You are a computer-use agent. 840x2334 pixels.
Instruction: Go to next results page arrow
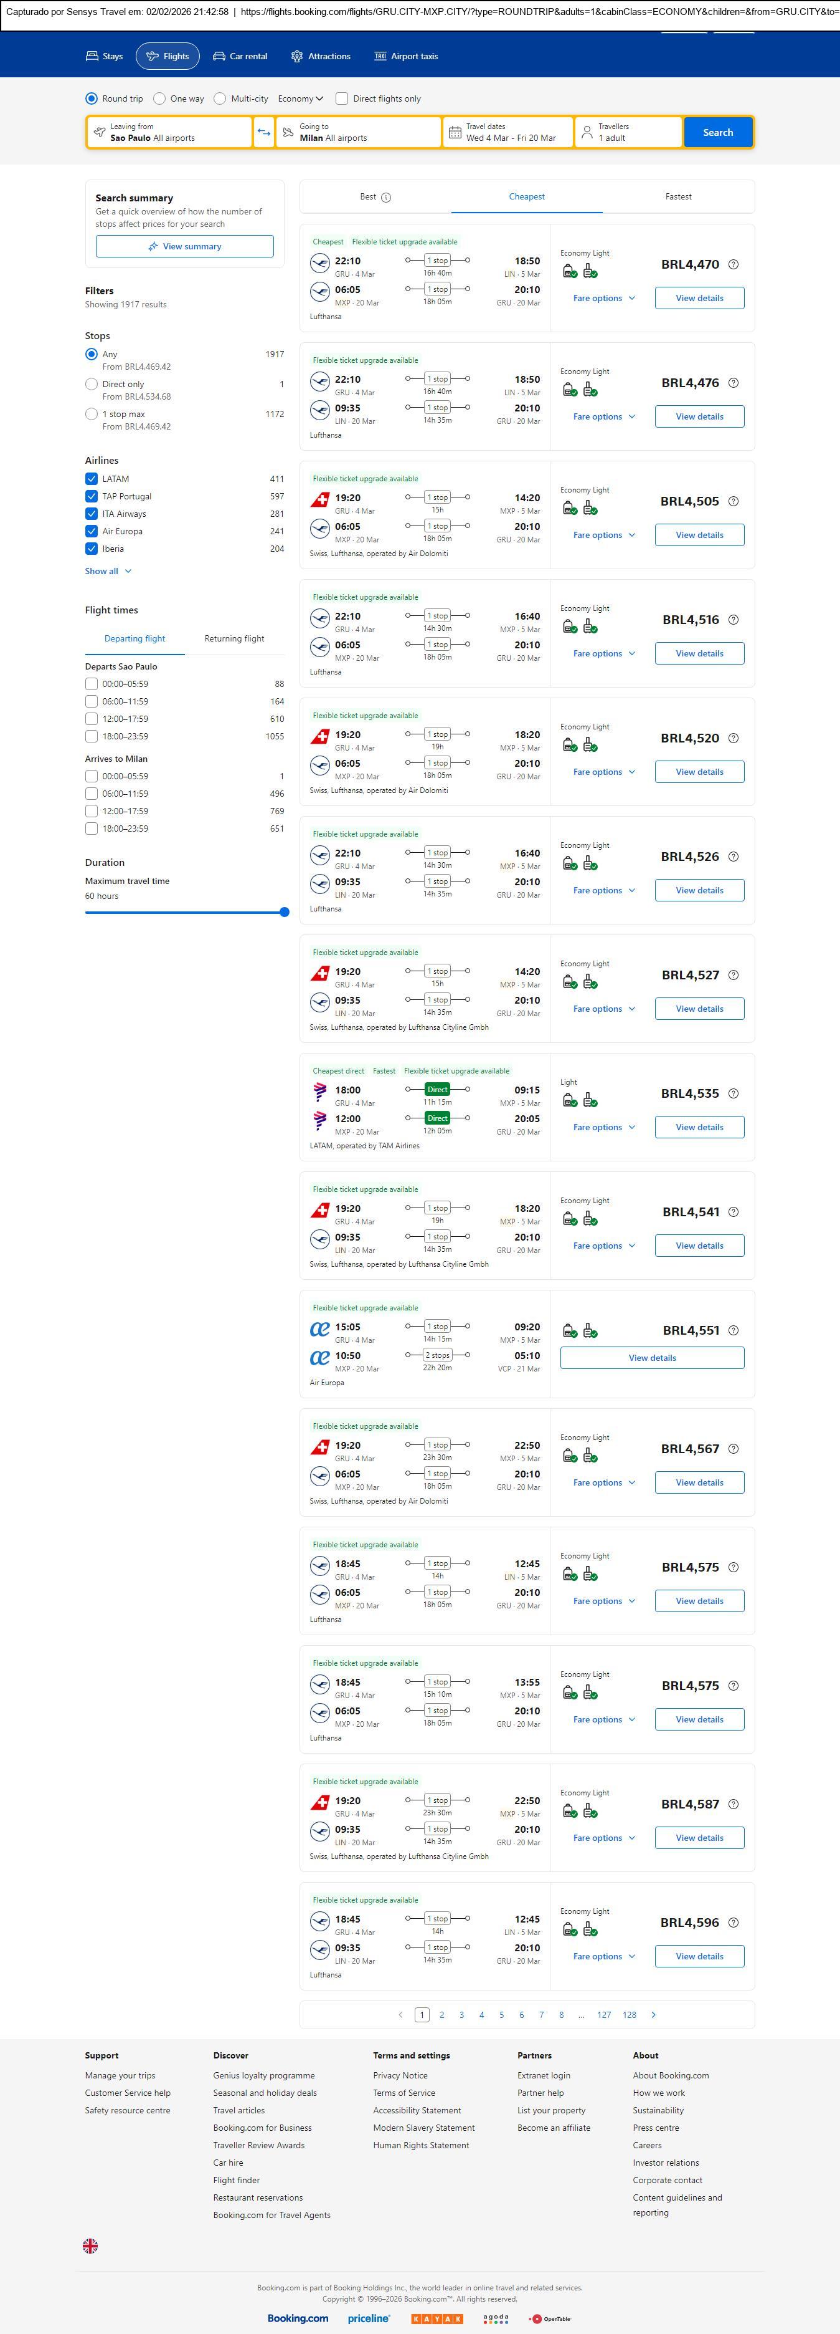tap(654, 2015)
